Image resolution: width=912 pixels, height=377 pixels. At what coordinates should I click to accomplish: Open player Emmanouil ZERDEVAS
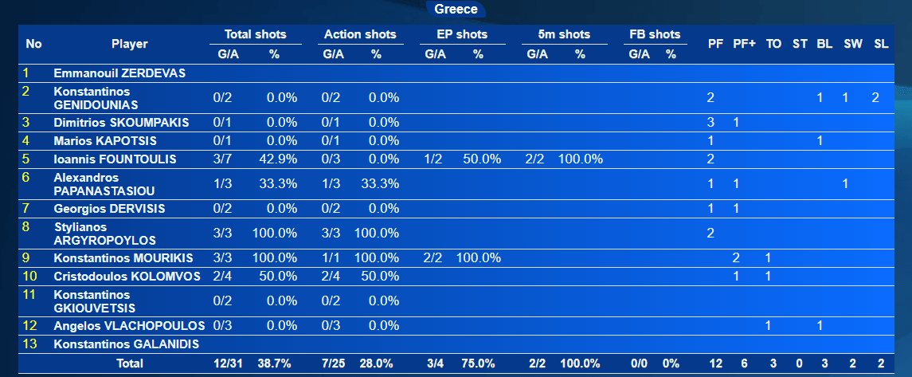click(x=119, y=73)
